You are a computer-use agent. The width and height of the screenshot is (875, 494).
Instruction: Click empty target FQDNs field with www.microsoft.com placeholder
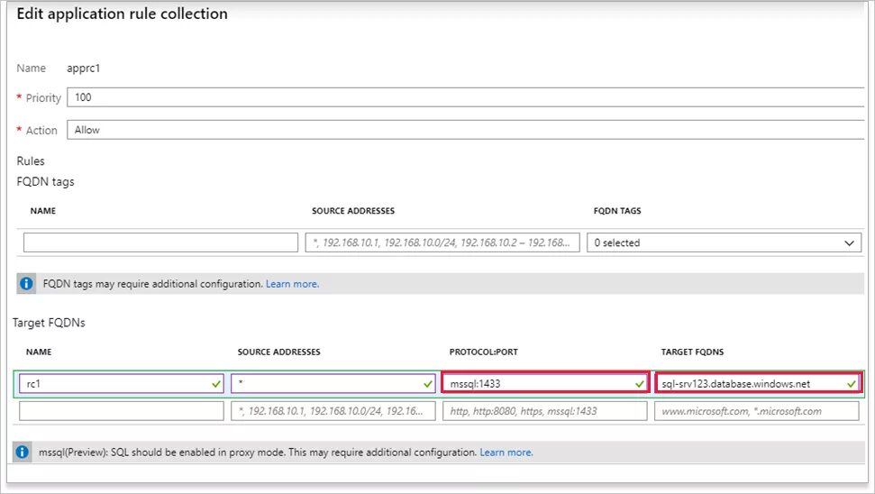[757, 411]
